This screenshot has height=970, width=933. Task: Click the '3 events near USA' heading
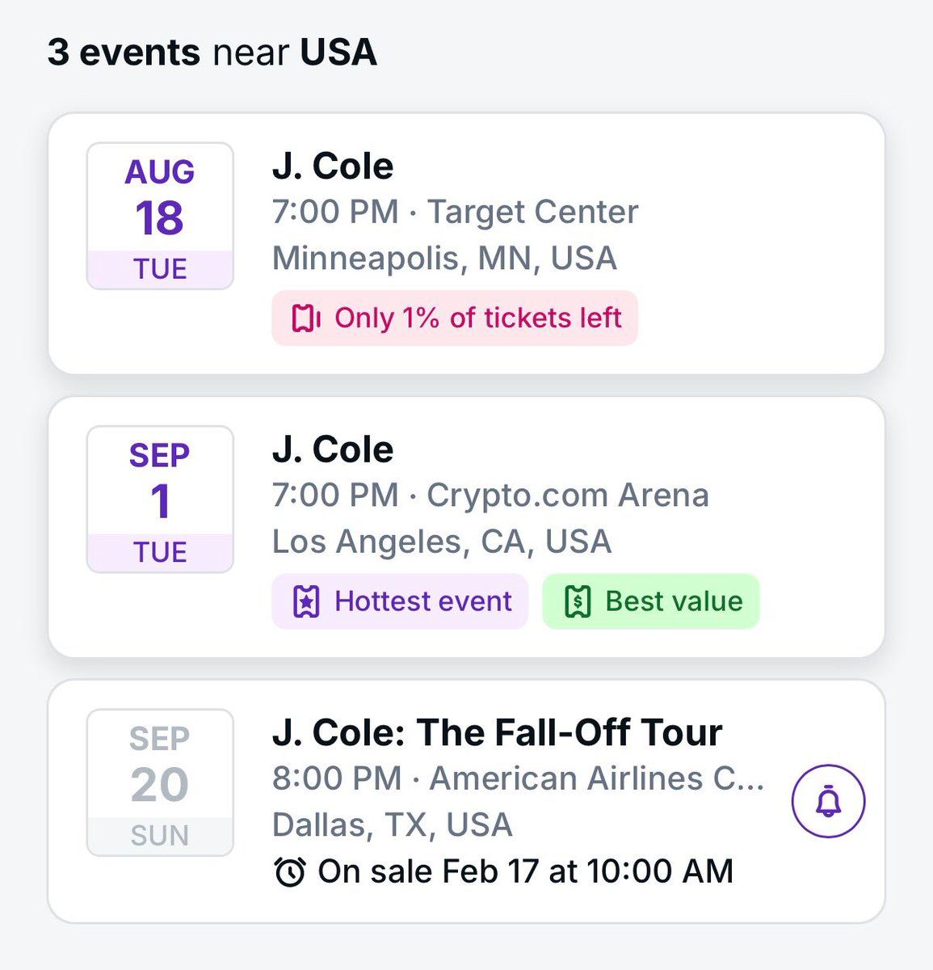coord(212,53)
